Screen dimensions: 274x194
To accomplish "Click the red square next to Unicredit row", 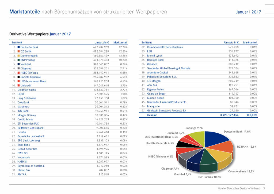I will 18,85.
